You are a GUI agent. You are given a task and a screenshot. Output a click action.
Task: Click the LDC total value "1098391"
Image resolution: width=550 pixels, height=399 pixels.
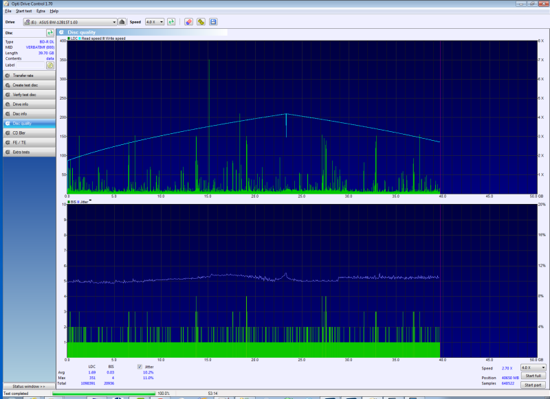[88, 383]
